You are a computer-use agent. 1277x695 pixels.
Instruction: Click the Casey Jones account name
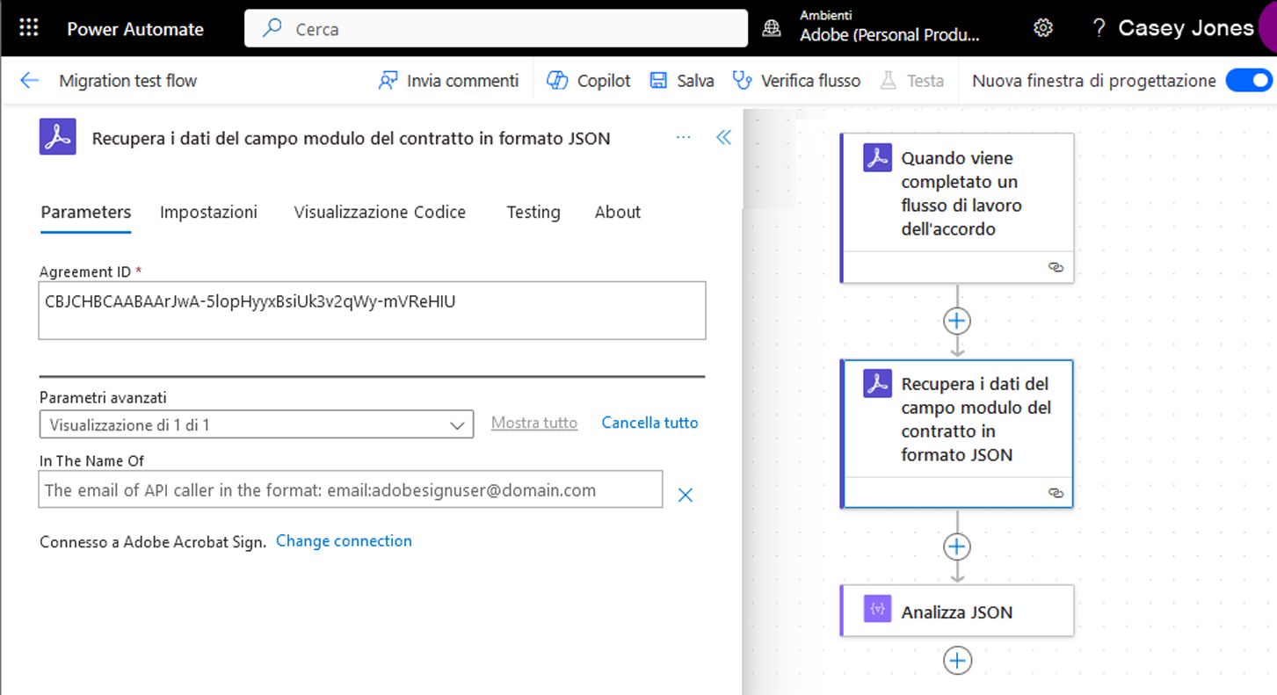click(x=1186, y=28)
